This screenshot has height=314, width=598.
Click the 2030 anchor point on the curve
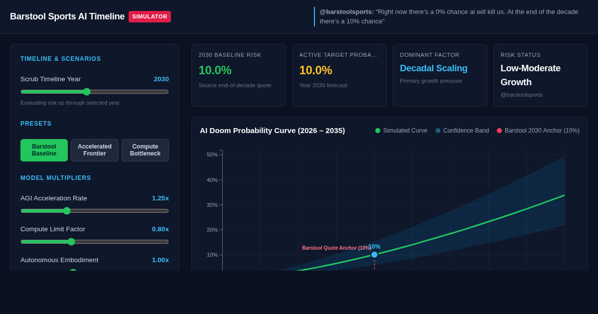pos(374,255)
